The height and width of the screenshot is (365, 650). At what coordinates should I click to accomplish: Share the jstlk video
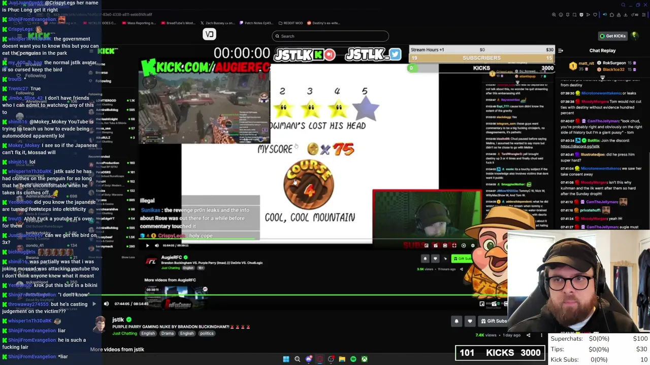(528, 335)
